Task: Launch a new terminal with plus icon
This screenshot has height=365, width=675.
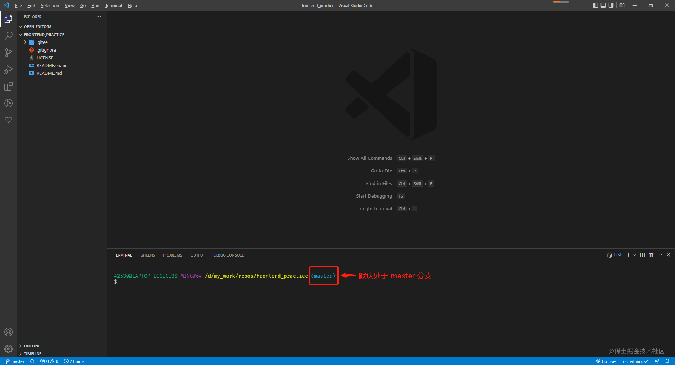Action: point(628,255)
